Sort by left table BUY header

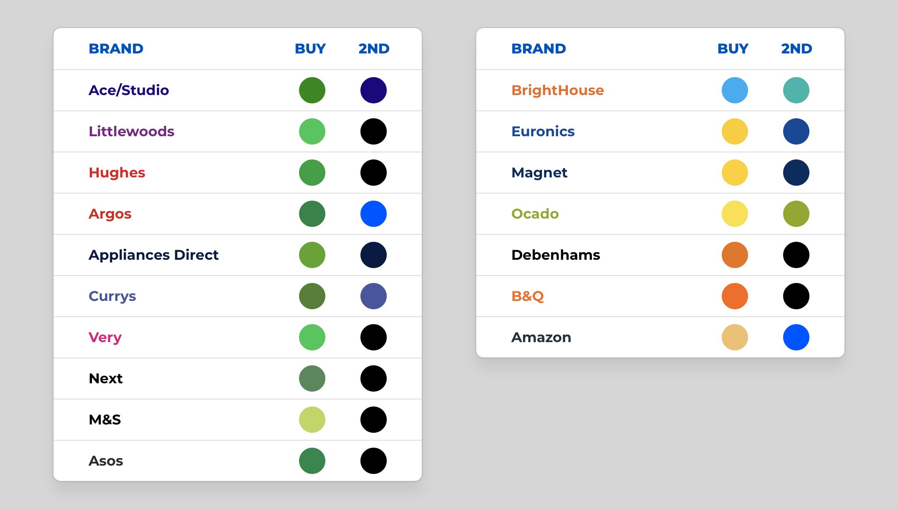(x=310, y=49)
